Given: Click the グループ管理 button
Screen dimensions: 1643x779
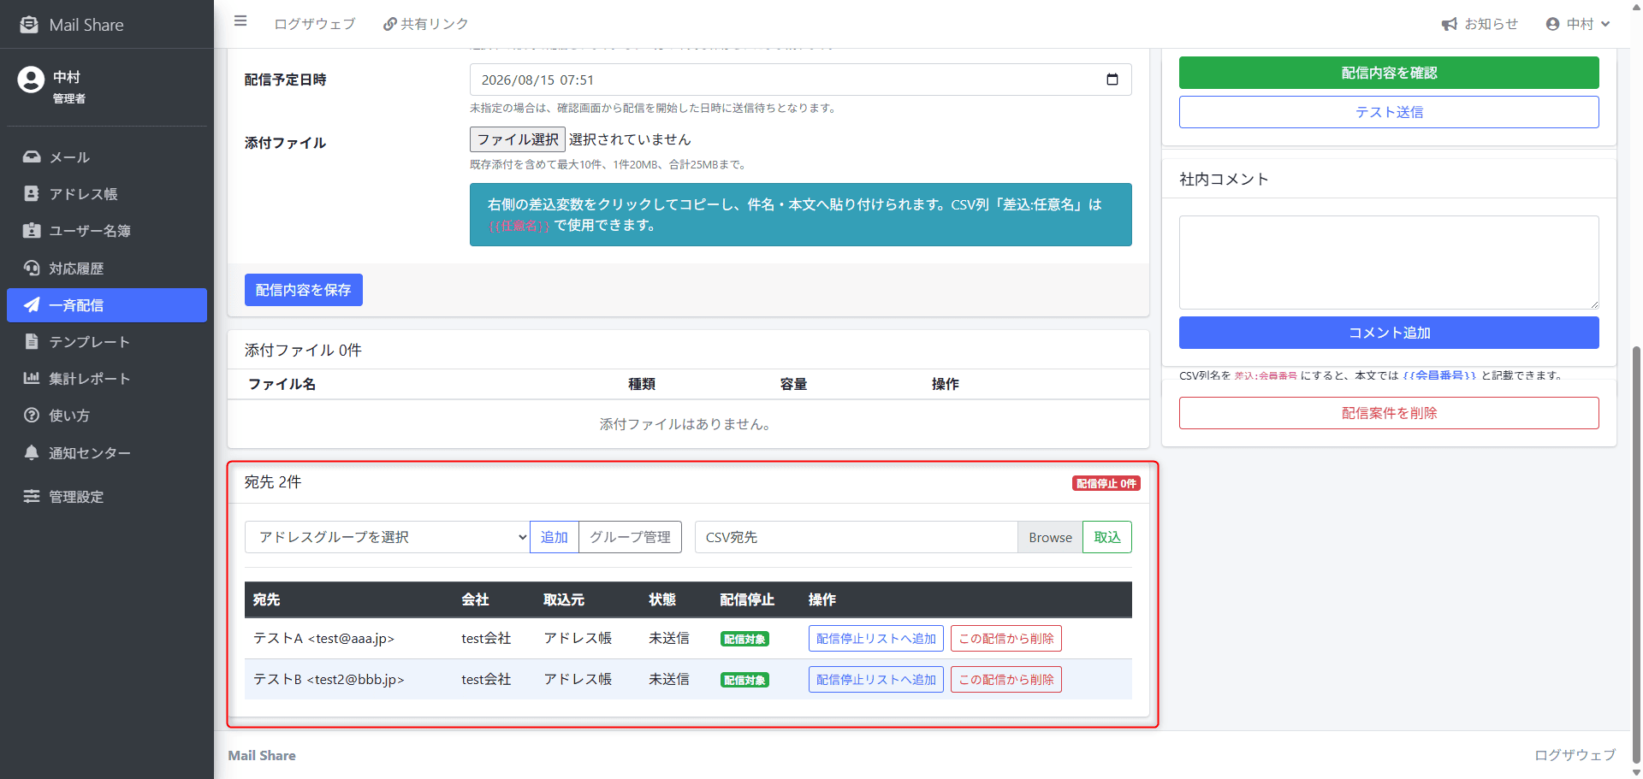Looking at the screenshot, I should [x=631, y=537].
